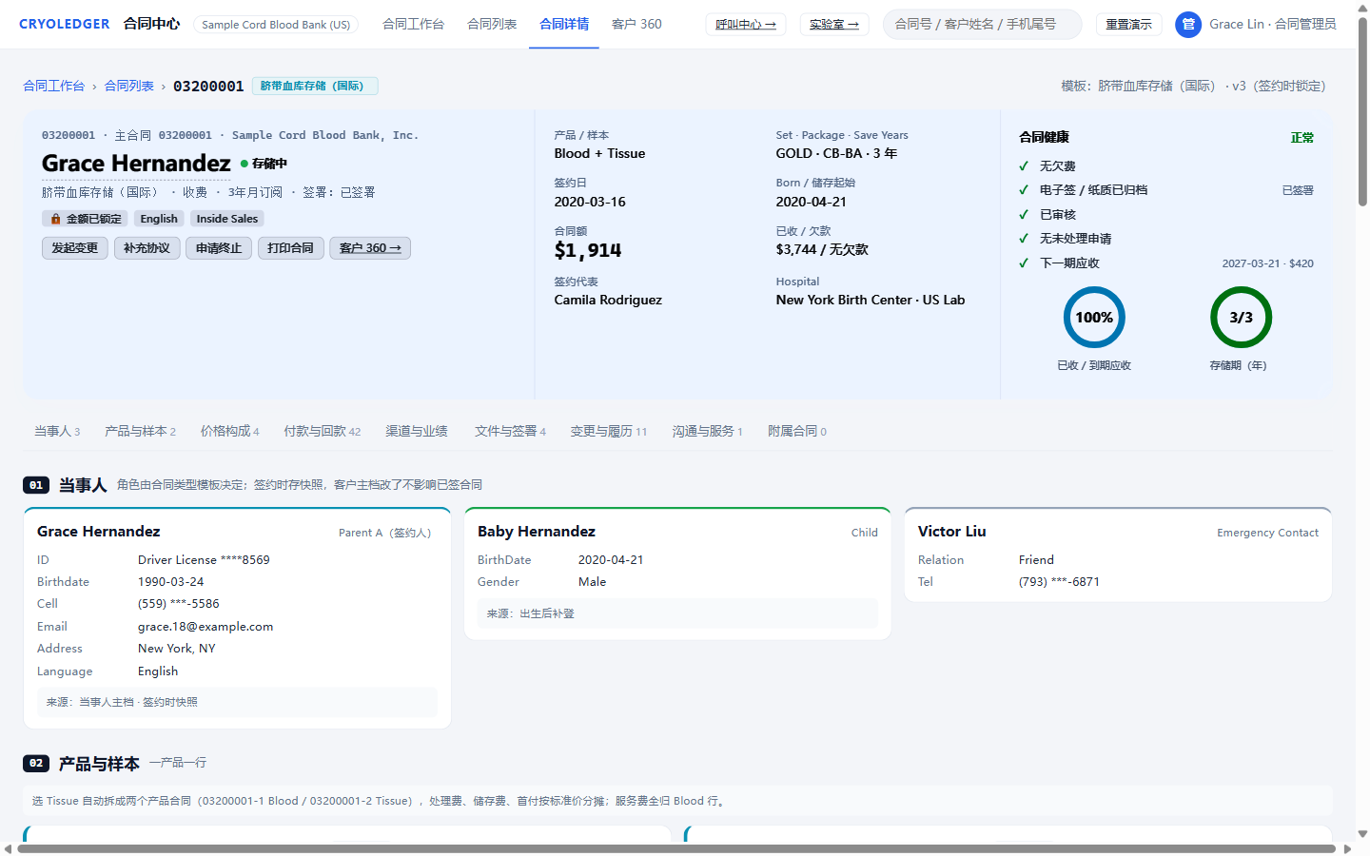Click the checkmark next to 已审核
Viewport: 1370px width, 856px height.
(x=1024, y=214)
